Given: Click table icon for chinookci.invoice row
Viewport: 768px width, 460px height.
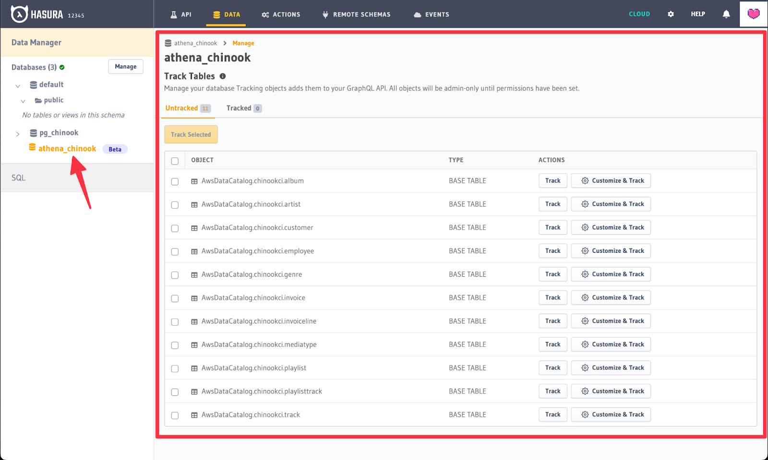Looking at the screenshot, I should tap(194, 298).
